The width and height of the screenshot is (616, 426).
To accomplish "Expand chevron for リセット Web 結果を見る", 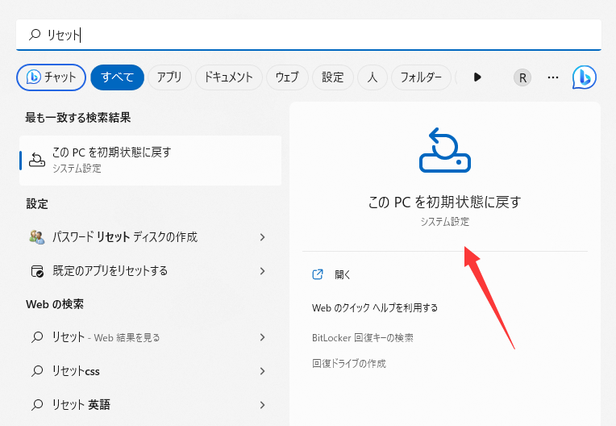I will point(262,337).
